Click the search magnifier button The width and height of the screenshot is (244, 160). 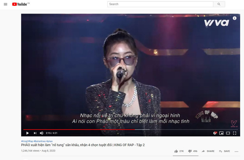[x=219, y=4]
